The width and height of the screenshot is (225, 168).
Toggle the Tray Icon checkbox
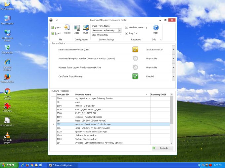tap(127, 33)
